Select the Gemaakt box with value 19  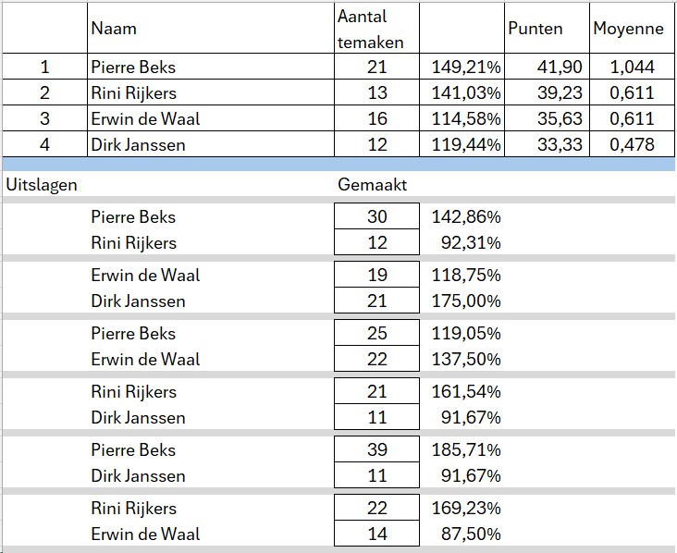click(x=376, y=276)
